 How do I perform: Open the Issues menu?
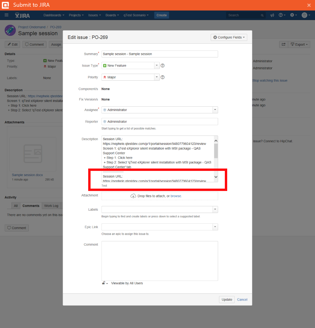[94, 15]
